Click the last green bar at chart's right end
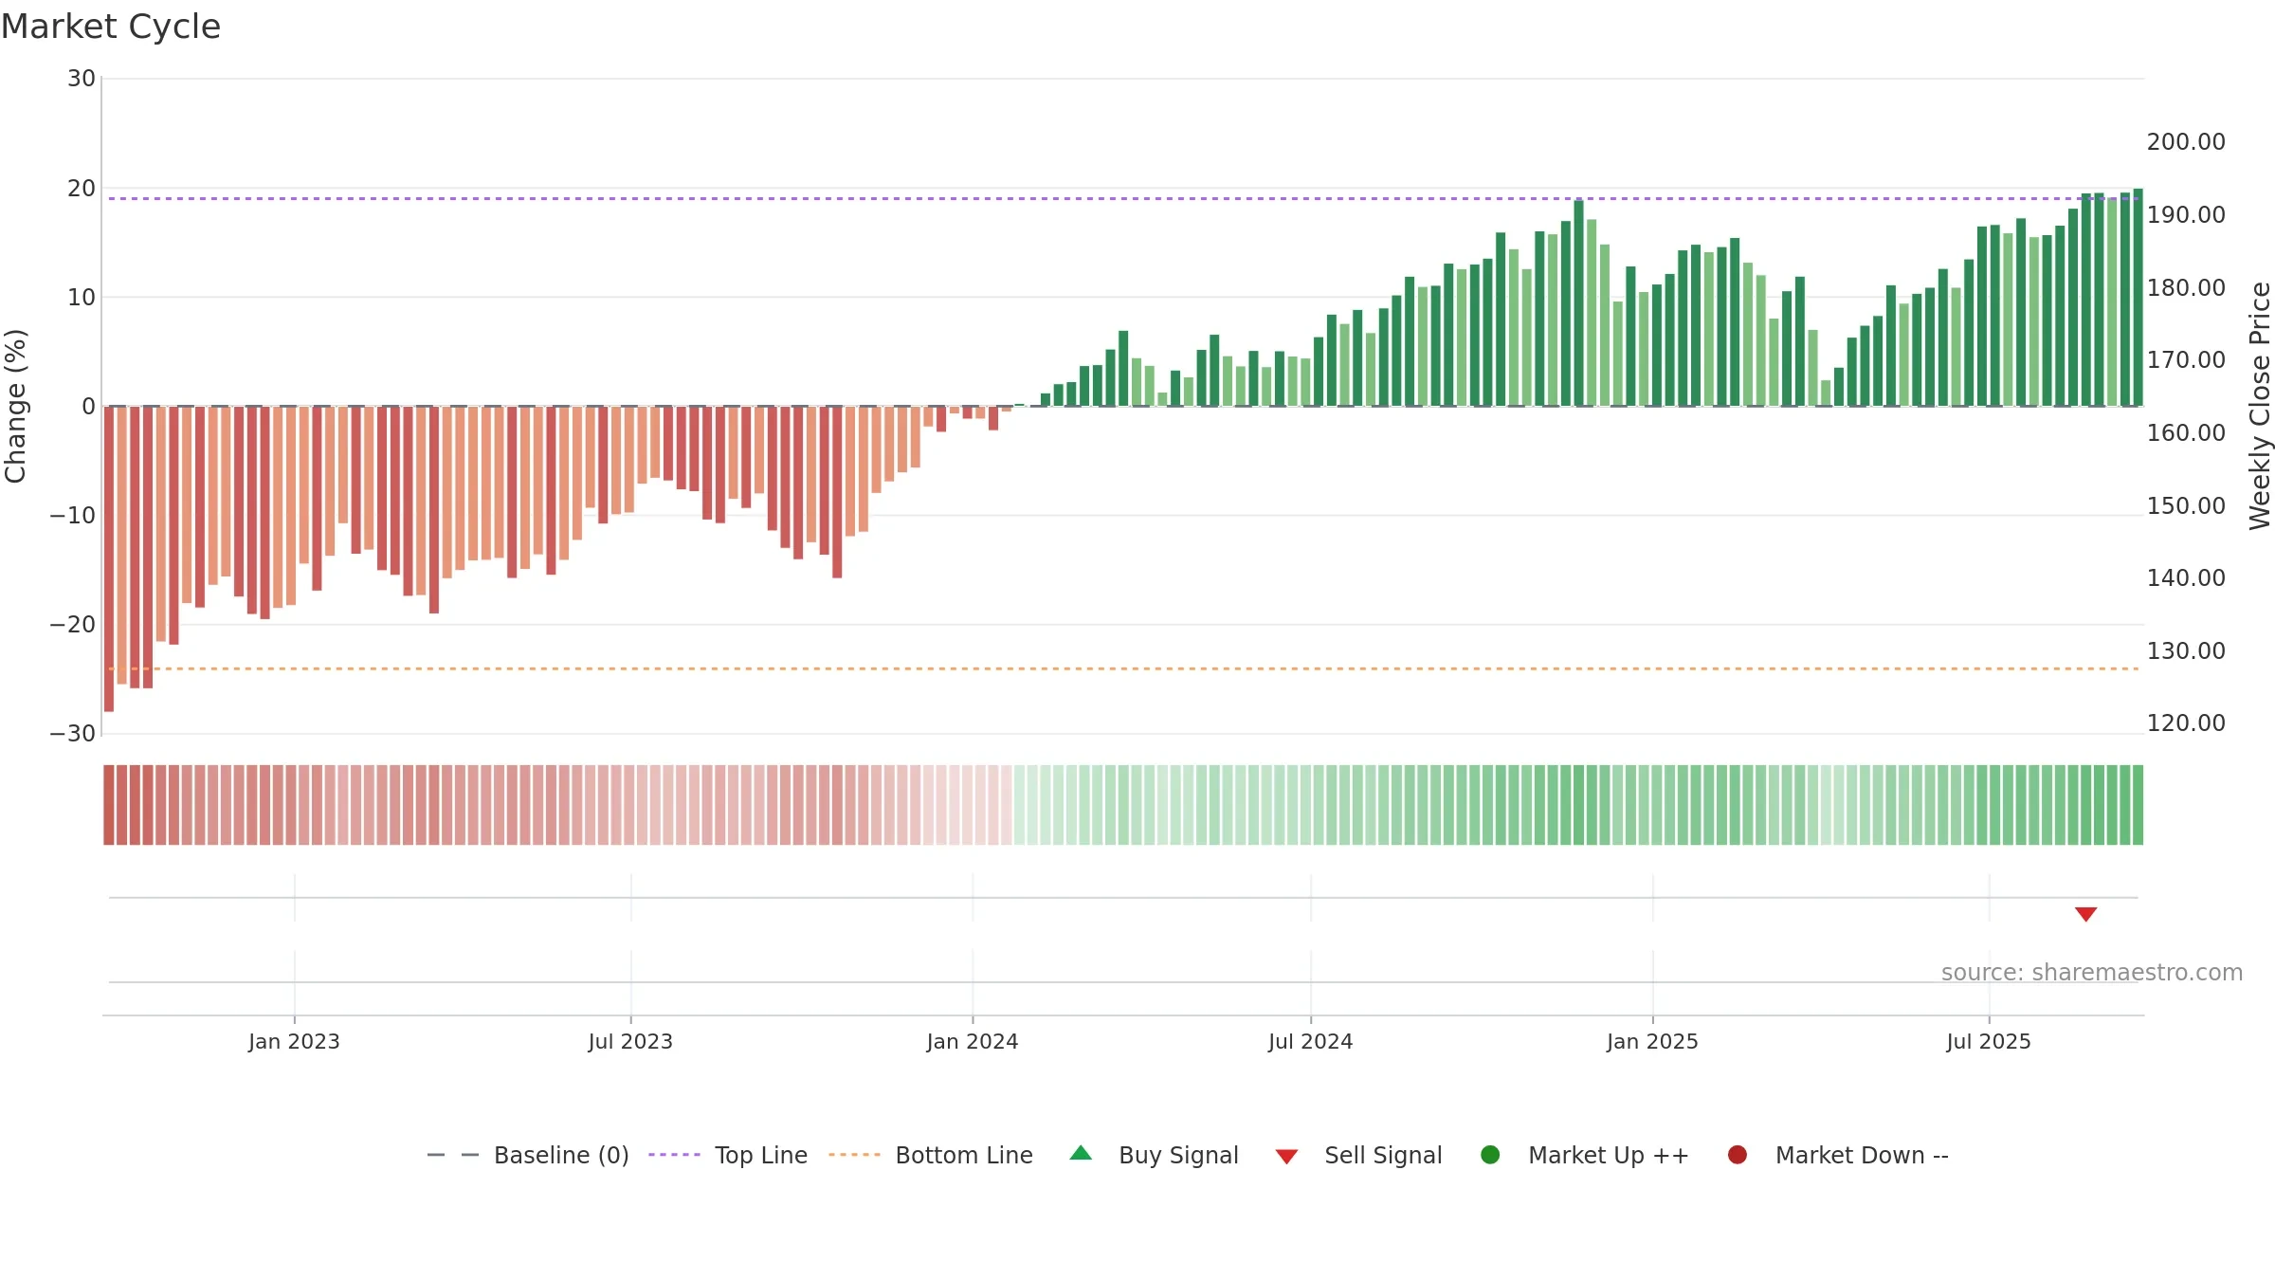 pyautogui.click(x=2138, y=297)
